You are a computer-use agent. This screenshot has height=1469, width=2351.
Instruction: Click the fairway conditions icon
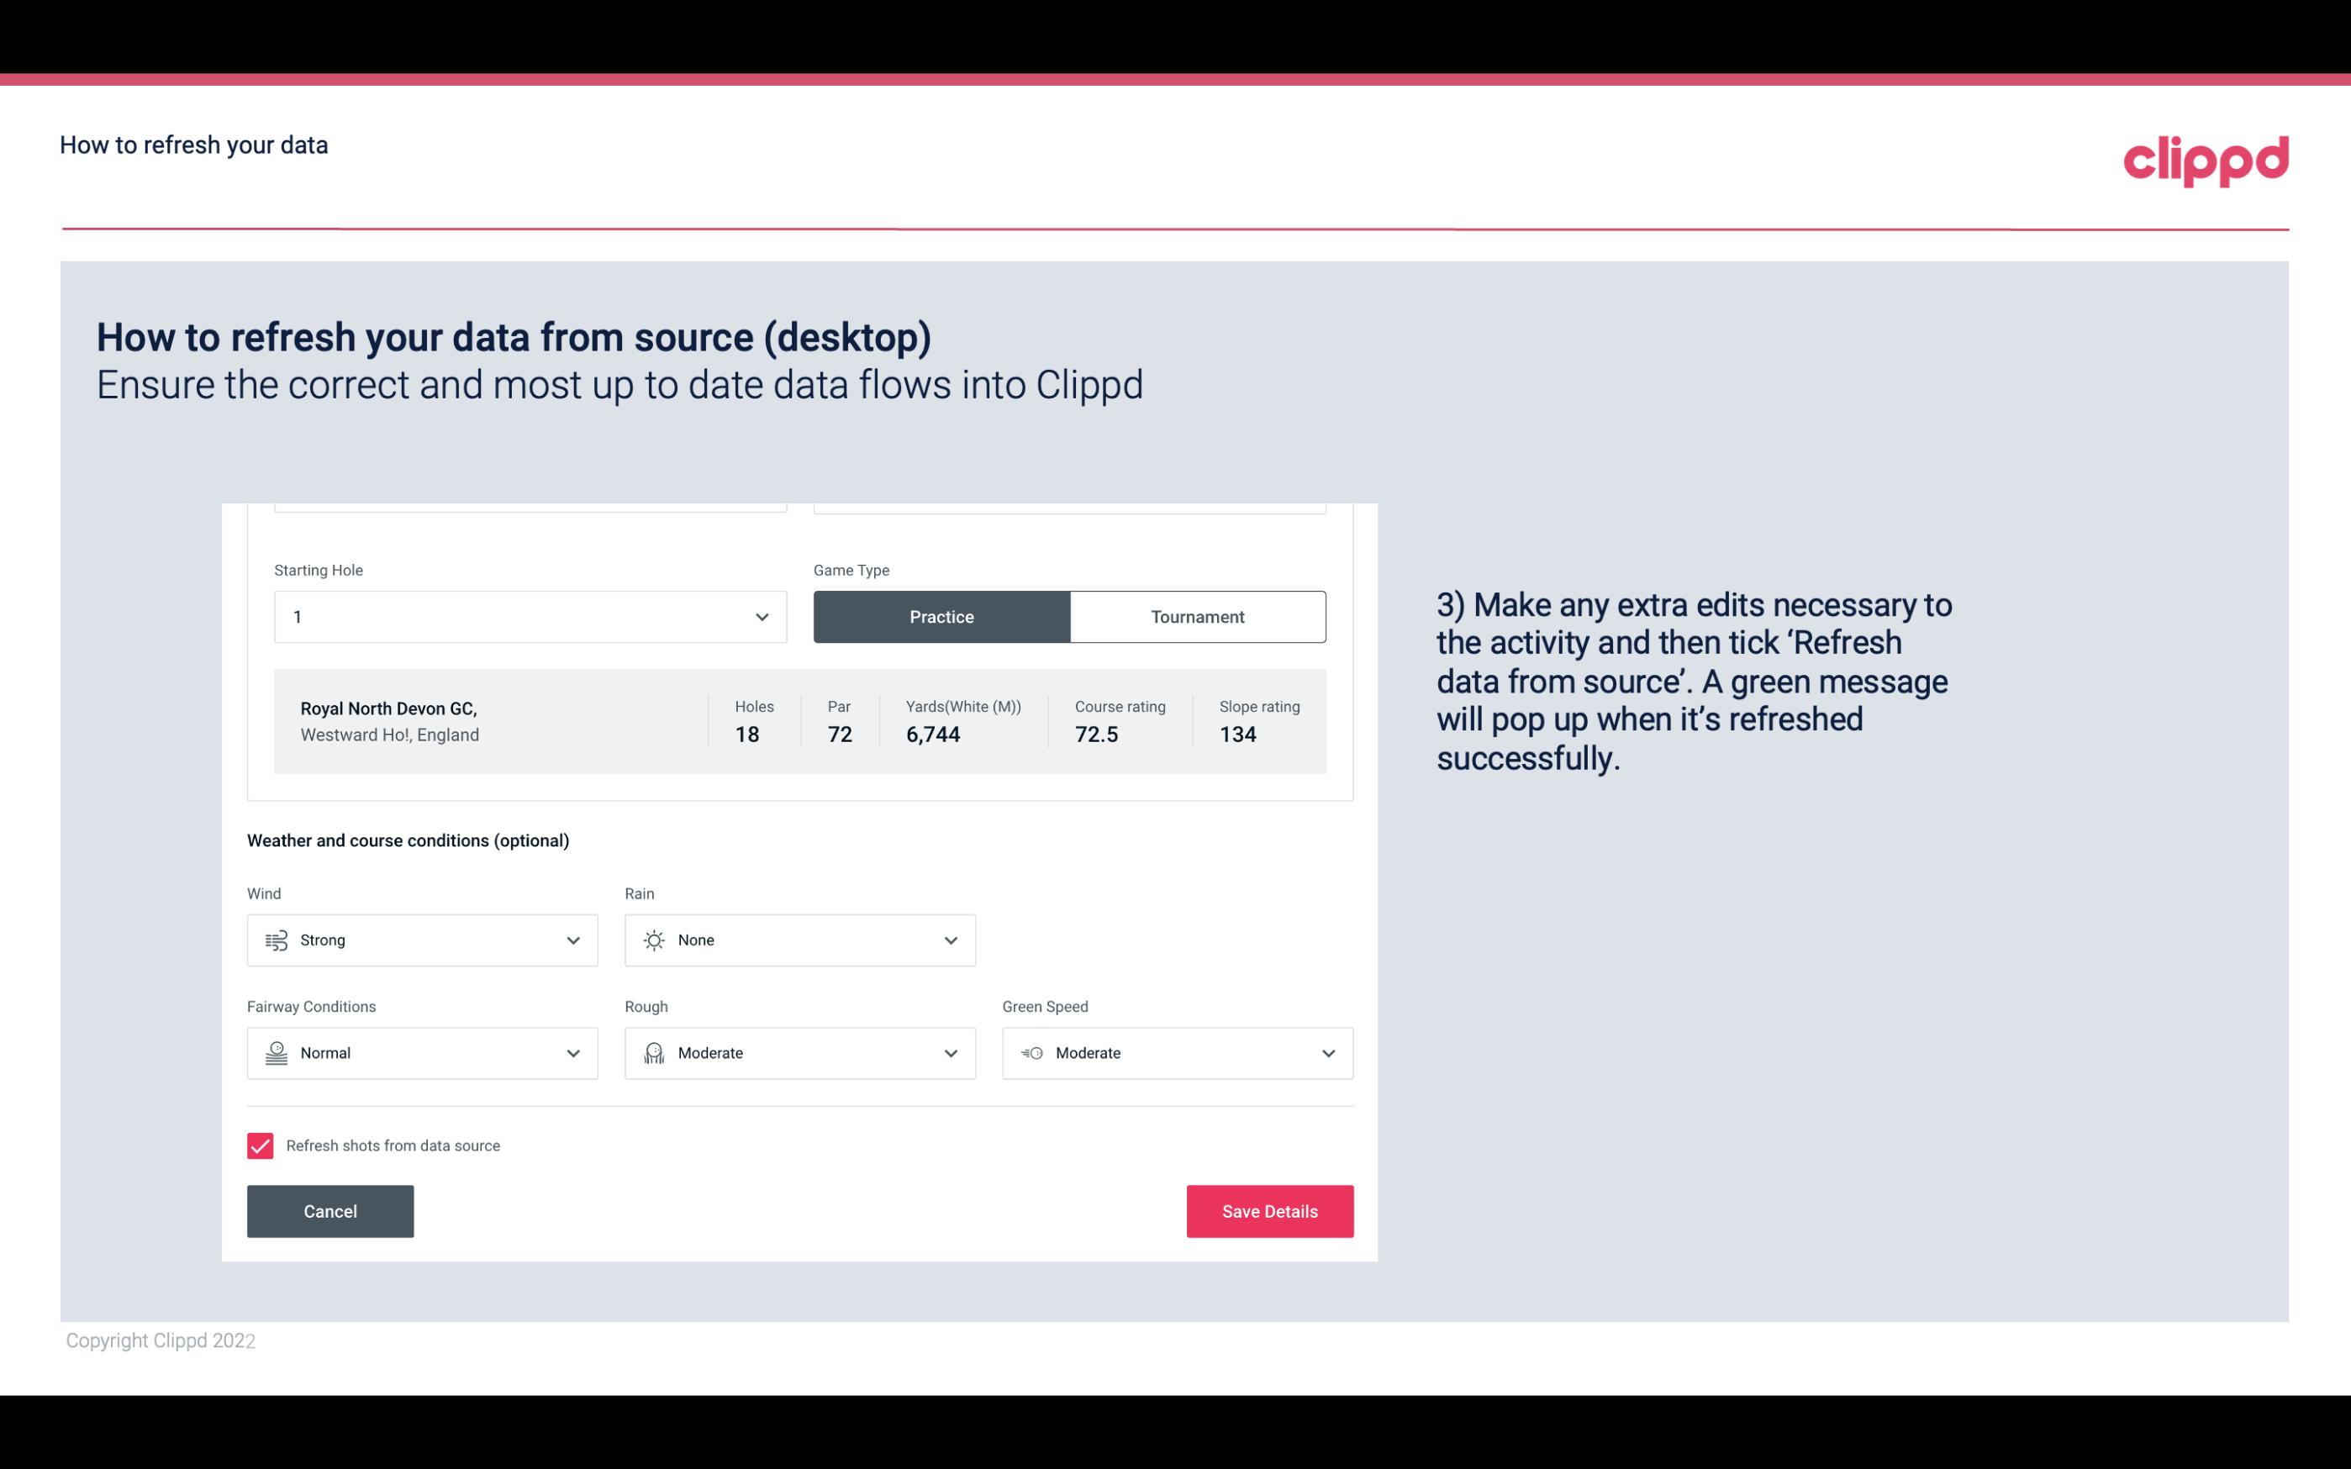(x=276, y=1053)
